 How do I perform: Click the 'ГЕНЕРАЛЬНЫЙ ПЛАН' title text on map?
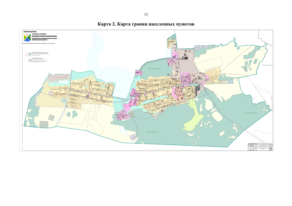click(x=29, y=31)
